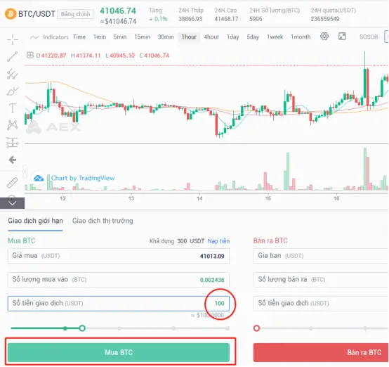
Task: Select the 1week interval
Action: [x=275, y=37]
